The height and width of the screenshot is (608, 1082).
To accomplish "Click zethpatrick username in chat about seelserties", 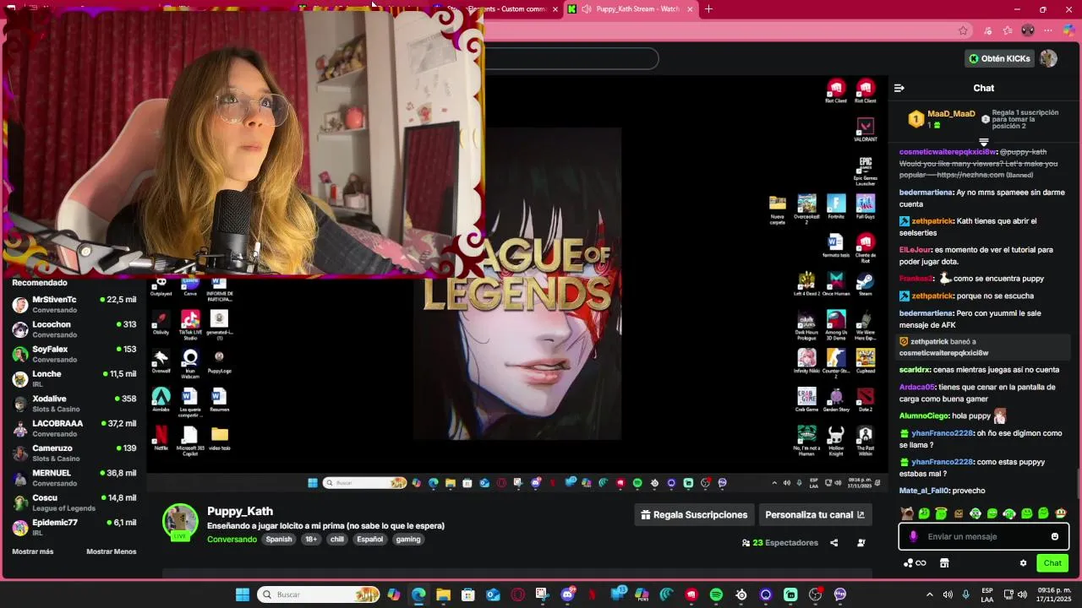I will click(x=932, y=221).
